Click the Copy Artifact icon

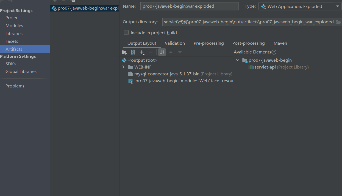73,1
